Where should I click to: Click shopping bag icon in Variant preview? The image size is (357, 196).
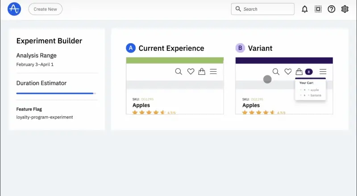[x=299, y=72]
